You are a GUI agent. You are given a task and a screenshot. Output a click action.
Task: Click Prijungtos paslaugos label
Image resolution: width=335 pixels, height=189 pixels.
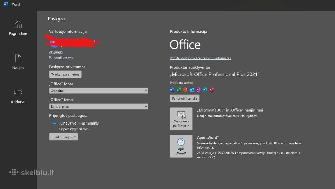pos(68,115)
